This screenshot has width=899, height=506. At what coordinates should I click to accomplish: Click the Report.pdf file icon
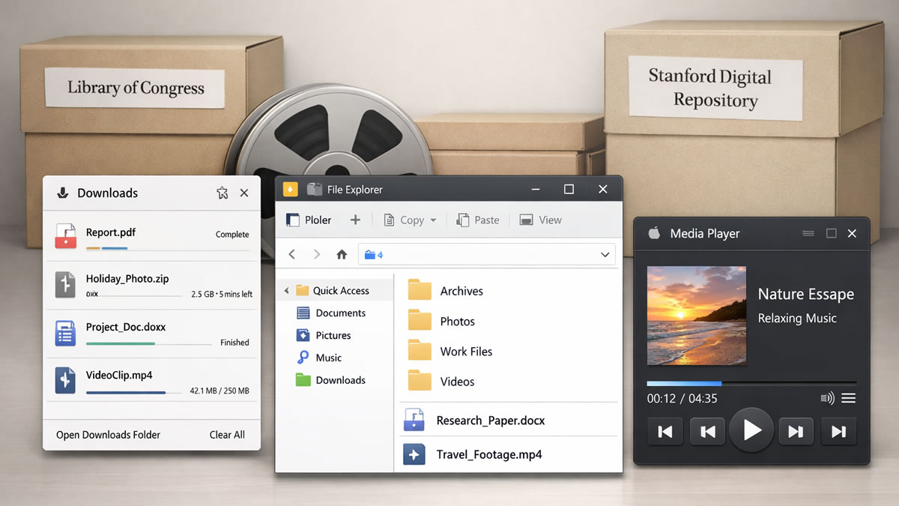coord(66,235)
